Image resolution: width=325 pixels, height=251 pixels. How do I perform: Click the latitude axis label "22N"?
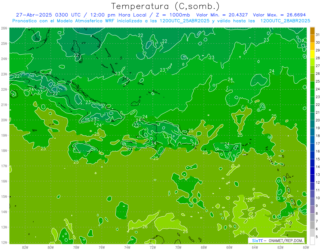pyautogui.click(x=4, y=89)
